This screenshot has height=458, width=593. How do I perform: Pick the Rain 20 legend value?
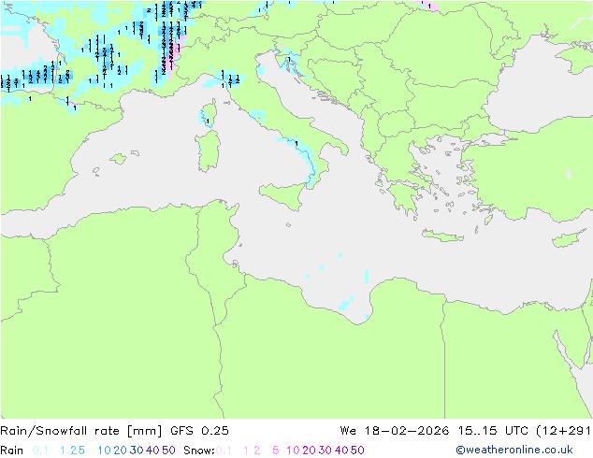pos(121,451)
